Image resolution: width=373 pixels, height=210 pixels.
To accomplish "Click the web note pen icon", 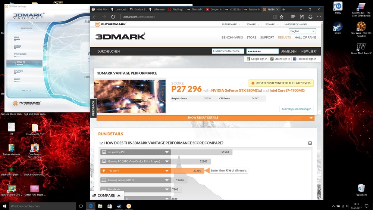I will coord(302,17).
